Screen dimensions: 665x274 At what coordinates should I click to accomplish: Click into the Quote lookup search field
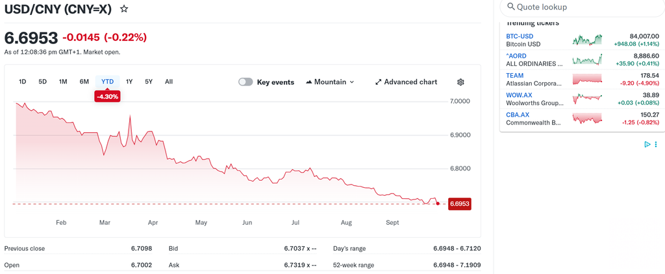[x=582, y=7]
